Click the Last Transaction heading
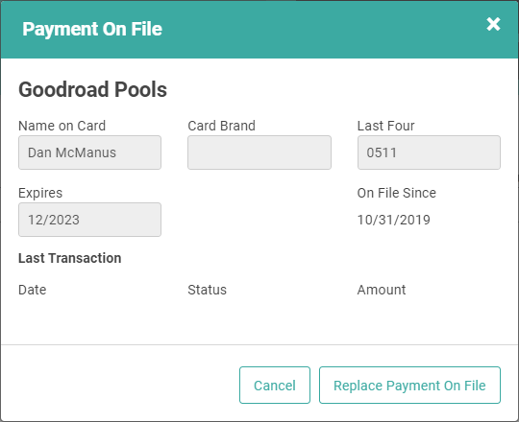This screenshot has width=519, height=422. point(70,258)
